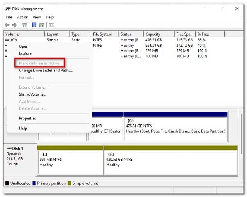247x197 pixels.
Task: Click the black Unallocated legend swatch
Action: point(7,183)
